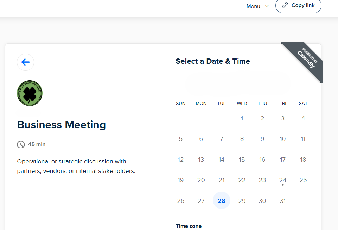Screen dimensions: 338x230
Task: Select the 15th in the calendar
Action: [x=242, y=160]
